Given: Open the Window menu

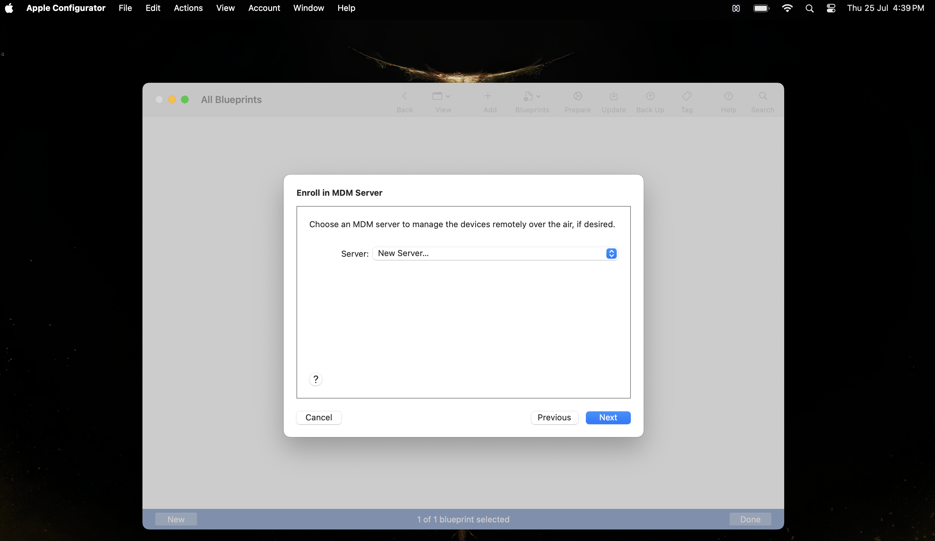Looking at the screenshot, I should (x=308, y=8).
